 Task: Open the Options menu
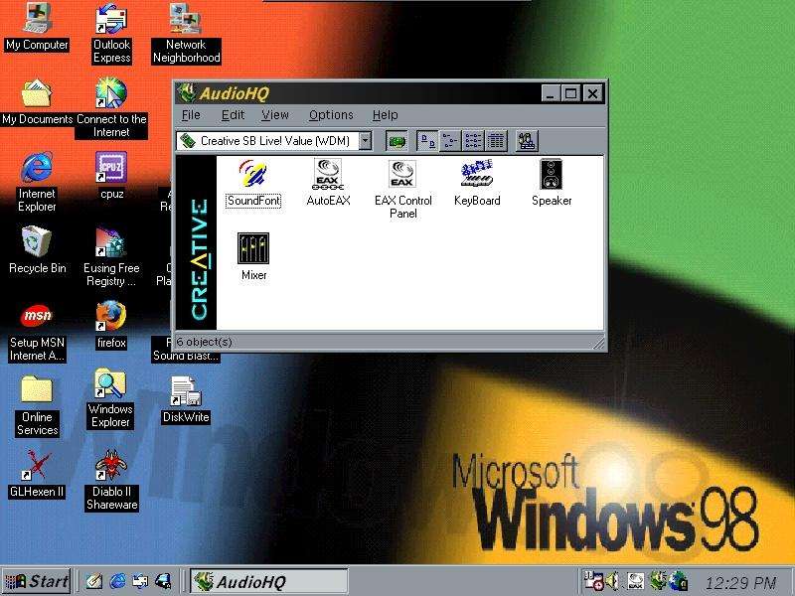click(x=331, y=115)
